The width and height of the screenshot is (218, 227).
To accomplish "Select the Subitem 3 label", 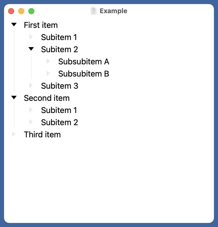I will click(59, 86).
